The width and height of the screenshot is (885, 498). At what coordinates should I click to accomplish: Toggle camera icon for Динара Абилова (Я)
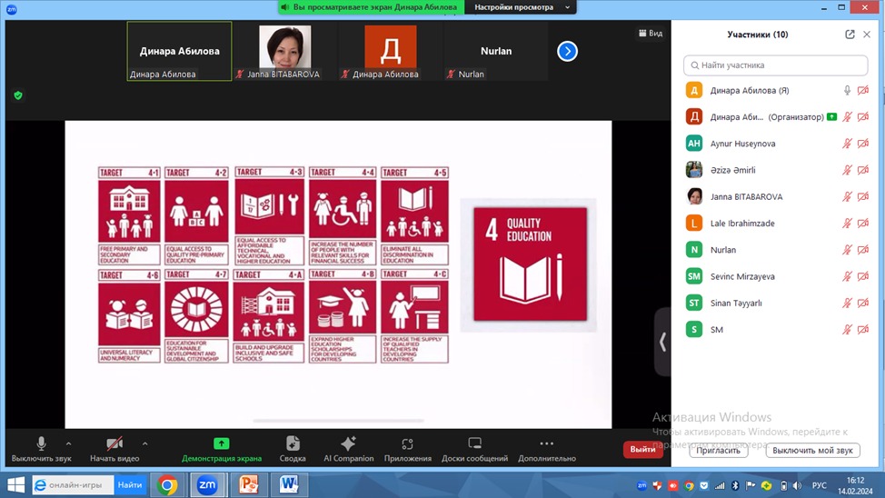[x=863, y=90]
